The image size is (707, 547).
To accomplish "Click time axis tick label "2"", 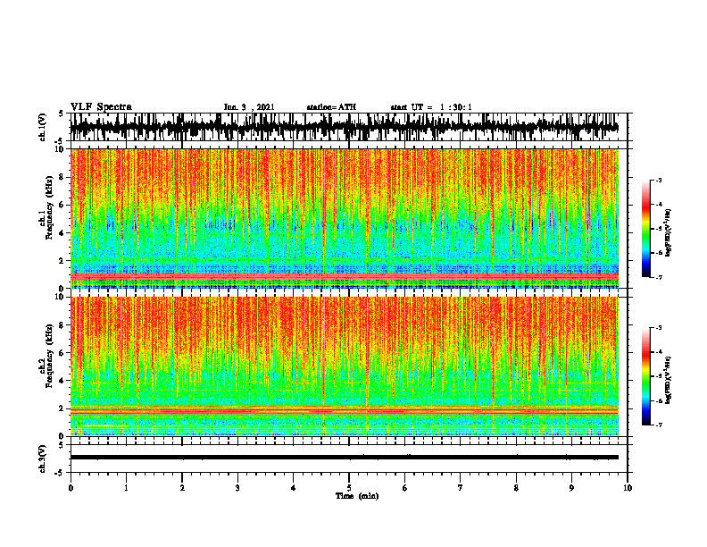I will tap(182, 488).
